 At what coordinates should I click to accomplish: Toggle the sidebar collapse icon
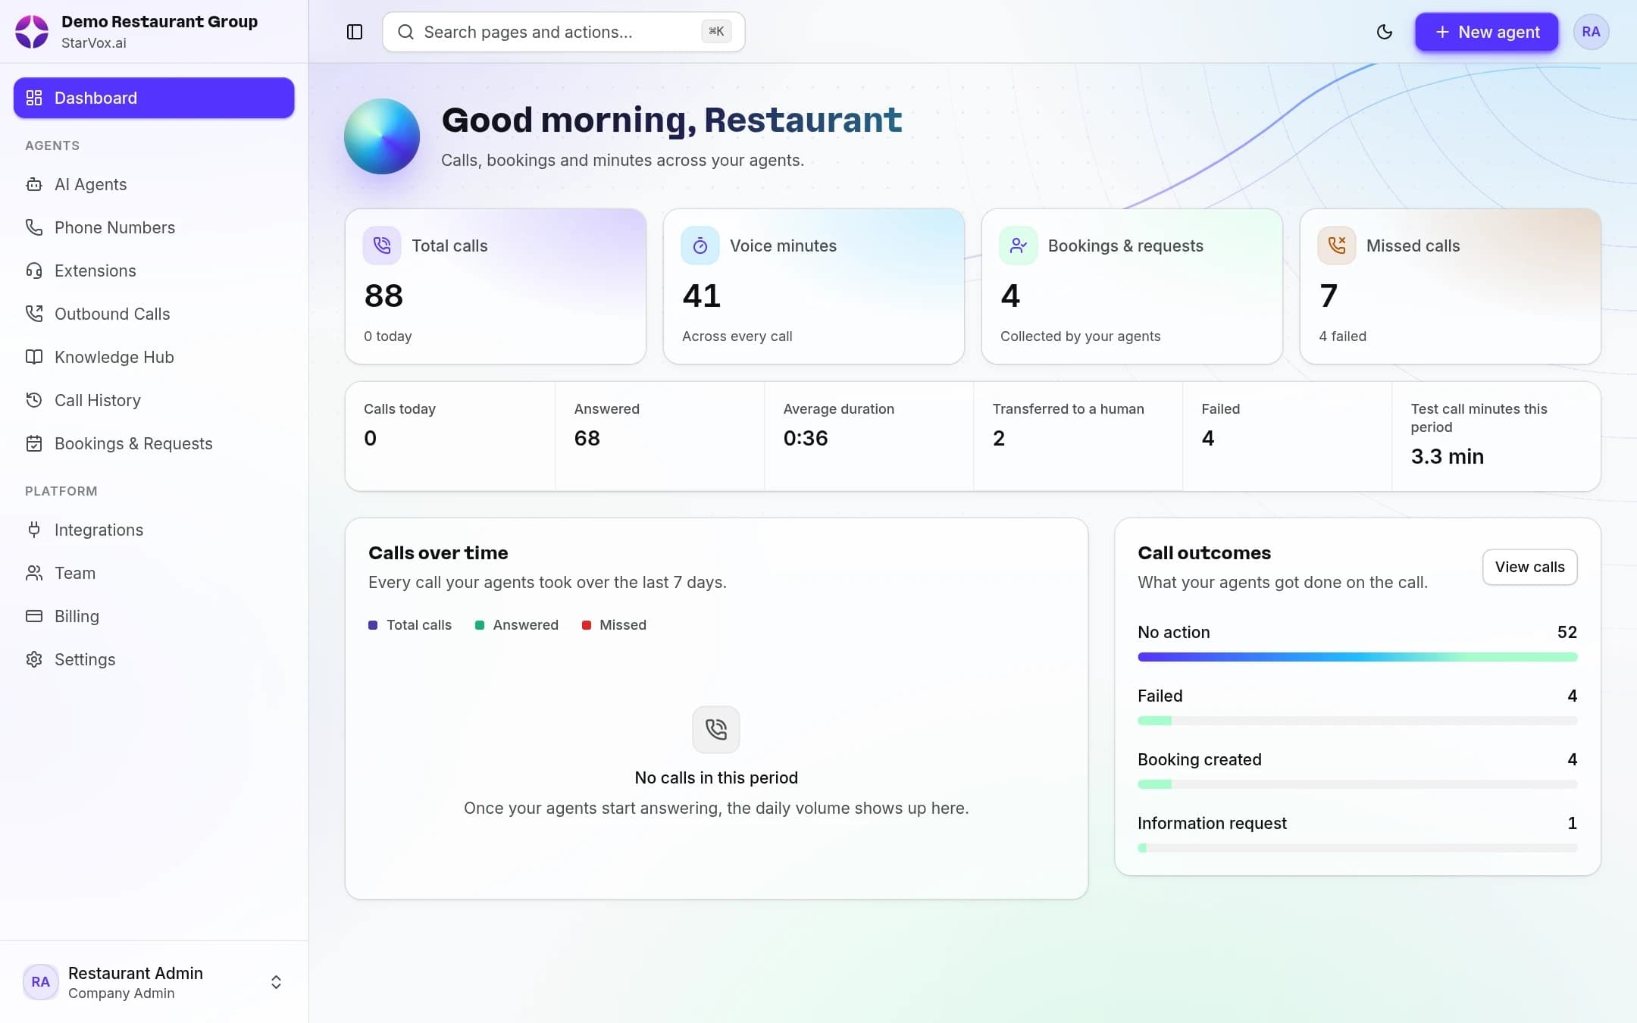tap(355, 32)
